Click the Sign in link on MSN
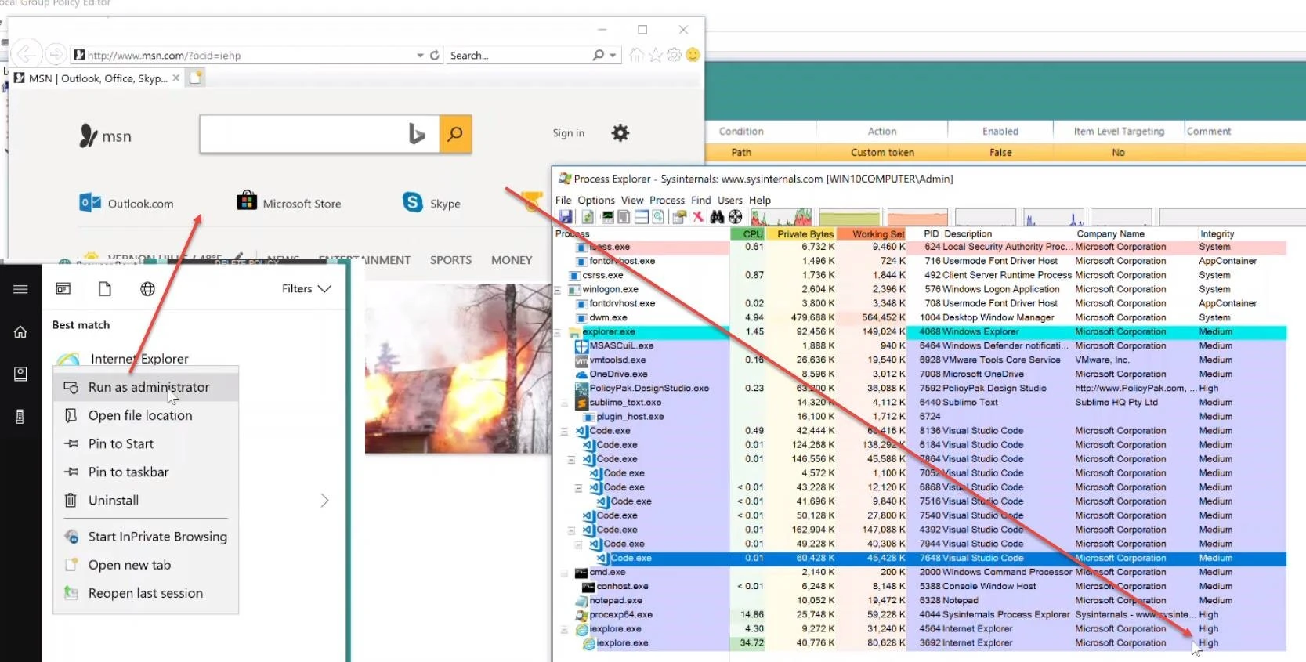1306x662 pixels. point(568,133)
